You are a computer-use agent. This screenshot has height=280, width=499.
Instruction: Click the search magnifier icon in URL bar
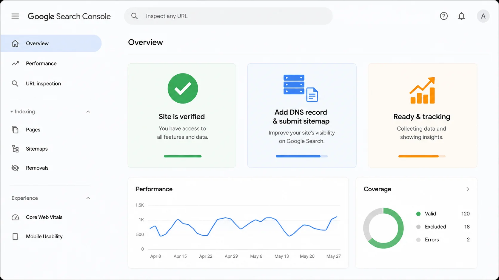[135, 16]
